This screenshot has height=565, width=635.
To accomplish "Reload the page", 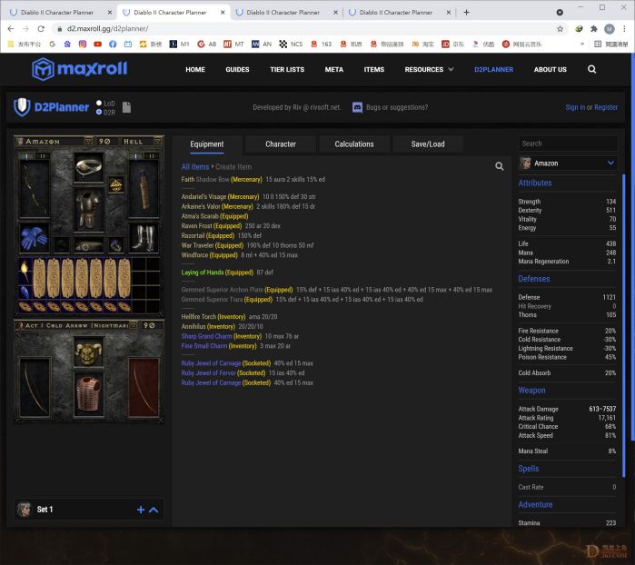I will [41, 29].
